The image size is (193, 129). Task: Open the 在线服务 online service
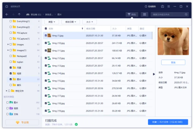pyautogui.click(x=150, y=6)
